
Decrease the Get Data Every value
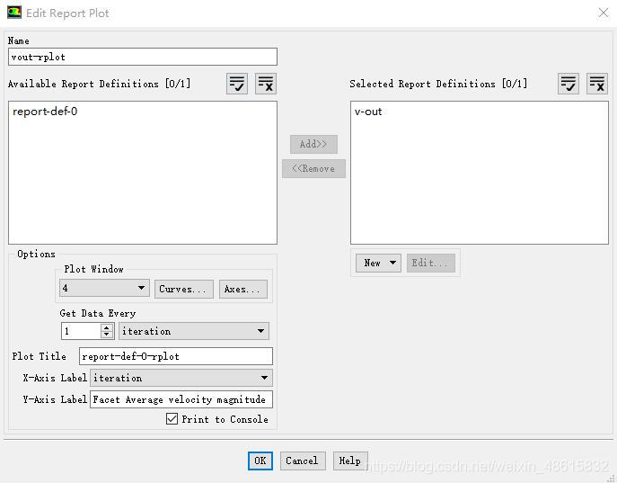click(107, 335)
